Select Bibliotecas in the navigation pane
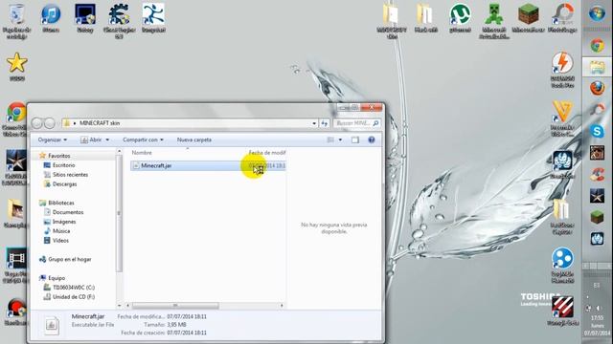This screenshot has width=613, height=344. (x=60, y=203)
